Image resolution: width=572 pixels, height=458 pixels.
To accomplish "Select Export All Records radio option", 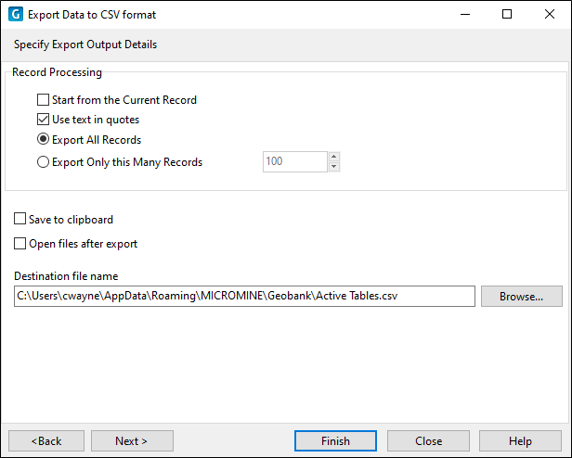I will click(43, 139).
